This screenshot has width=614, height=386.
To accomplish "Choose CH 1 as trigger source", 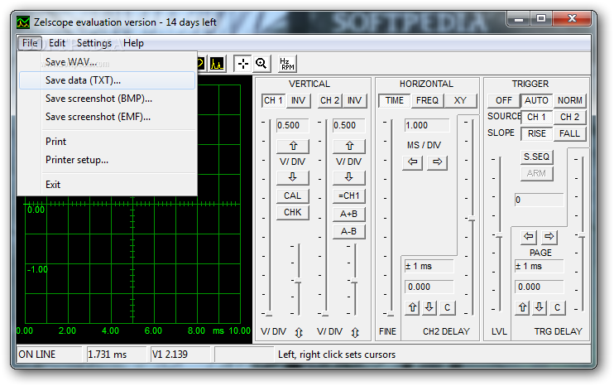I will click(536, 117).
